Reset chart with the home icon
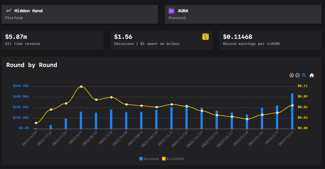This screenshot has width=325, height=169. [312, 75]
